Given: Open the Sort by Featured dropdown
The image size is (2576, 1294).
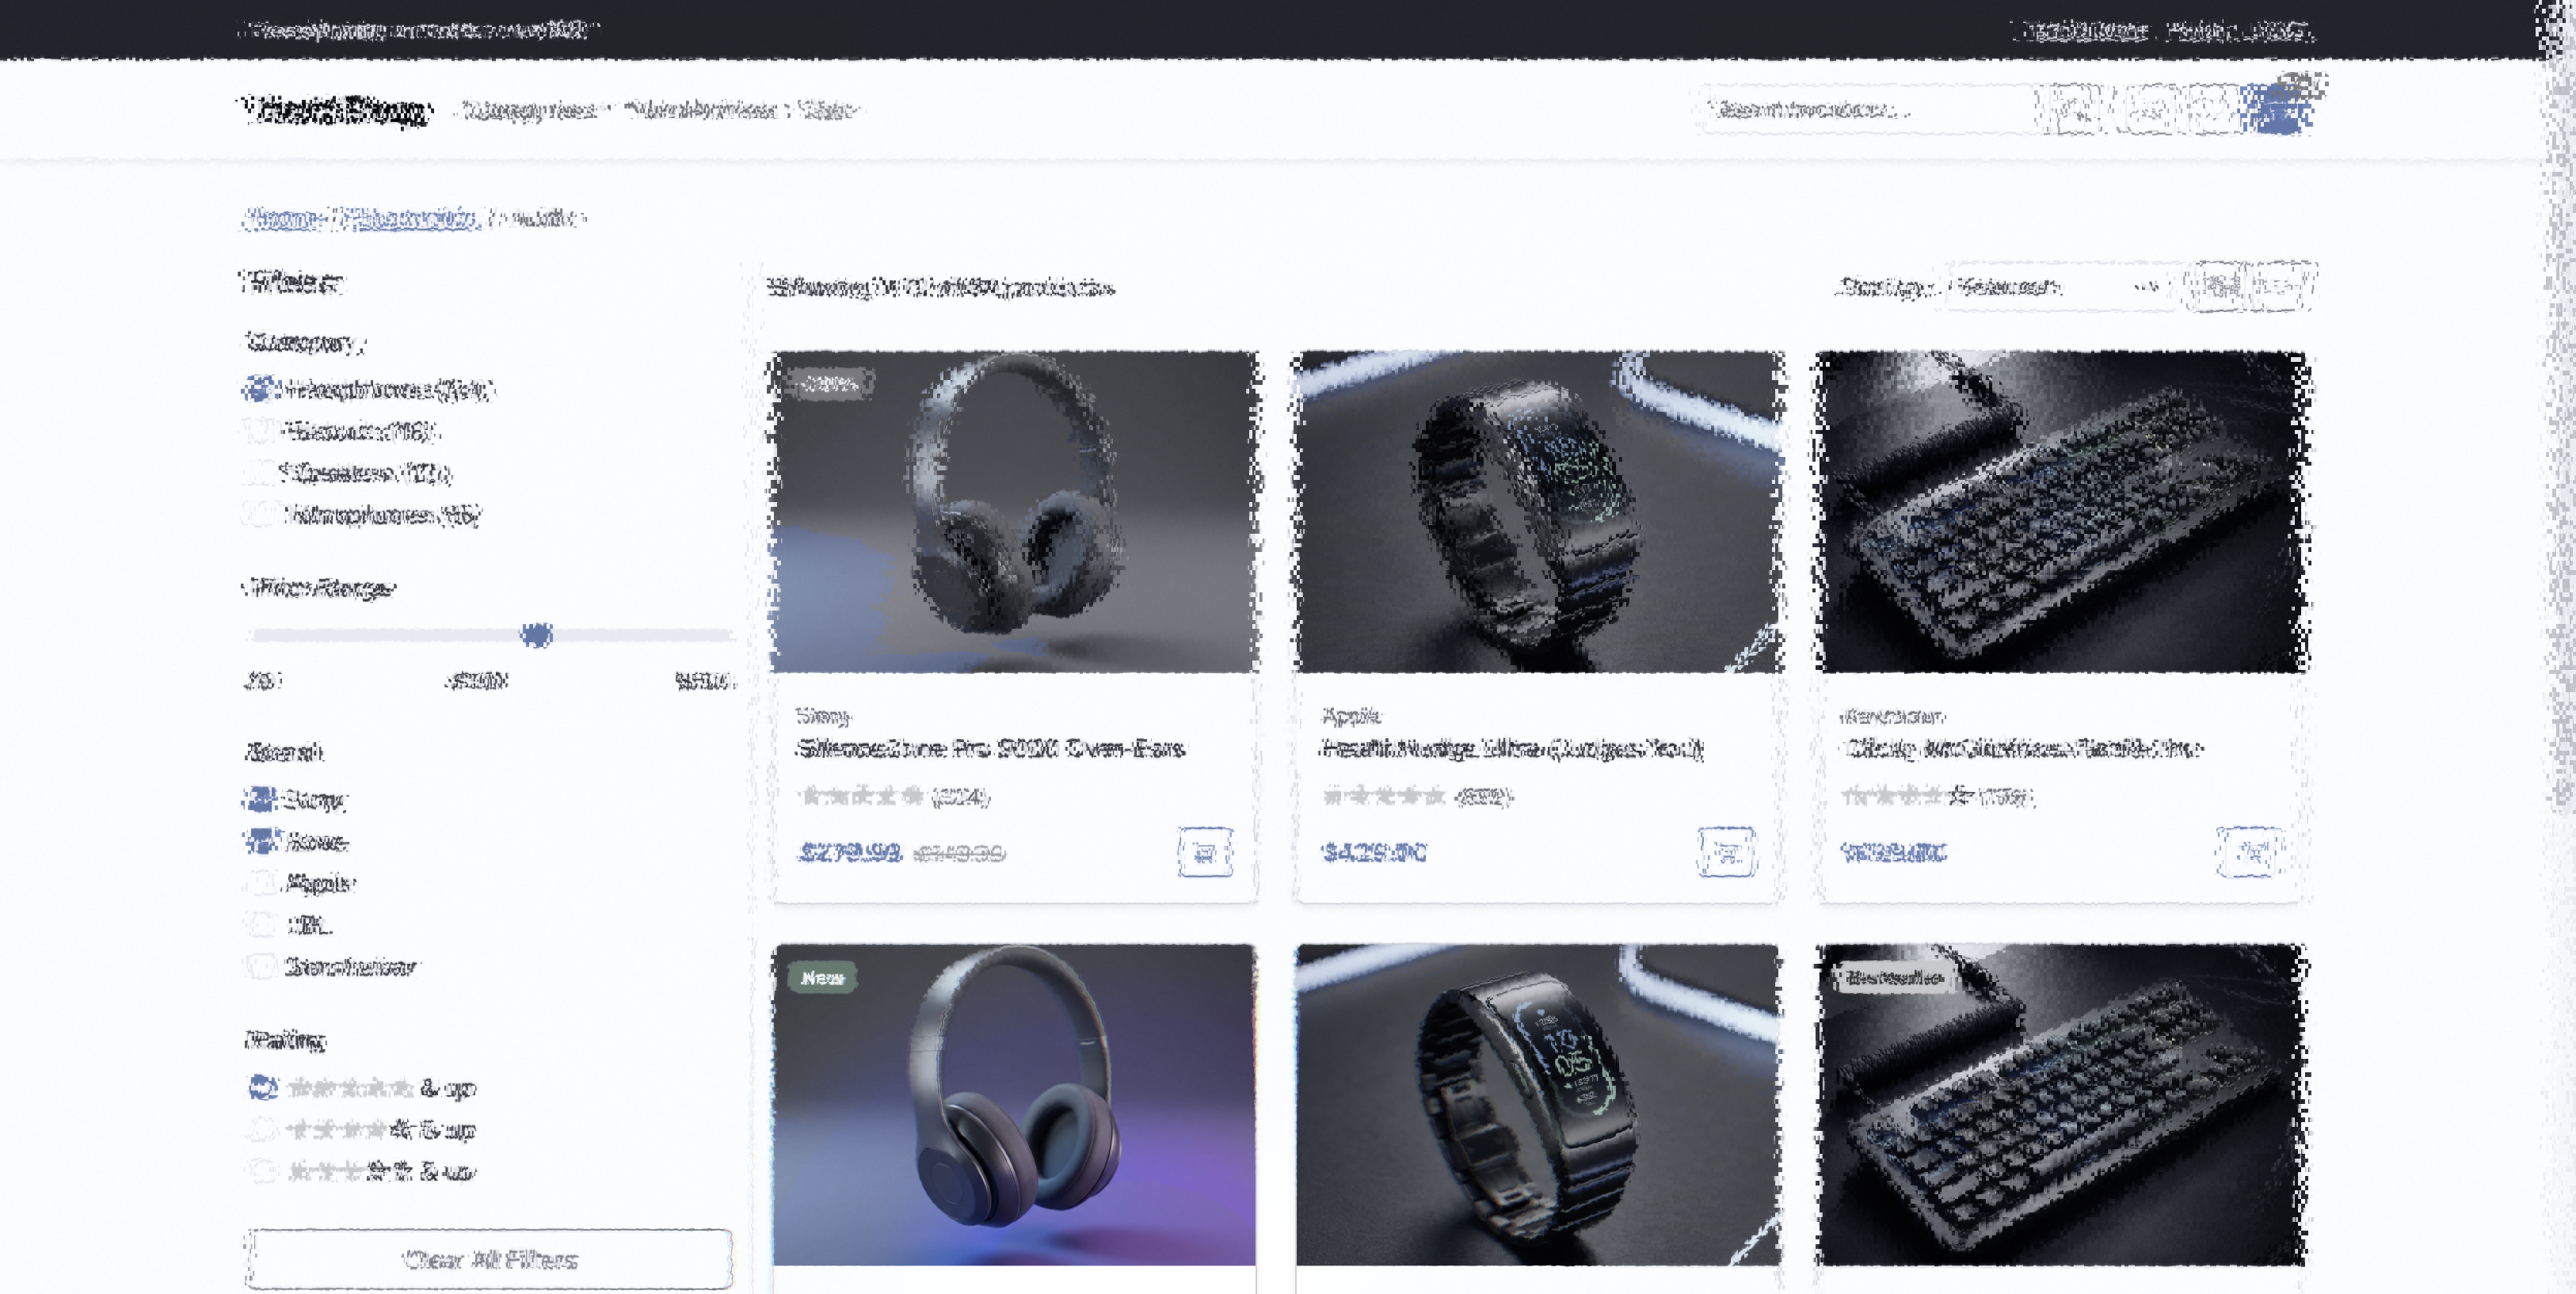Looking at the screenshot, I should click(2055, 288).
